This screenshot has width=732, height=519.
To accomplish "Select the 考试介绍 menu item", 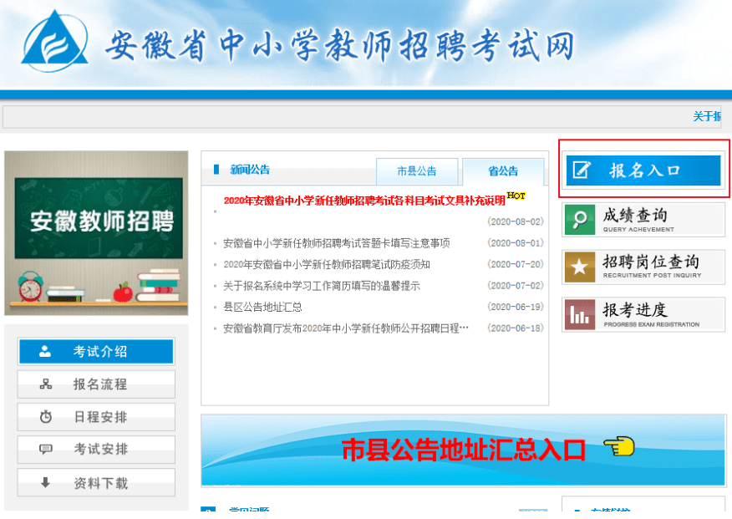I will pyautogui.click(x=96, y=352).
